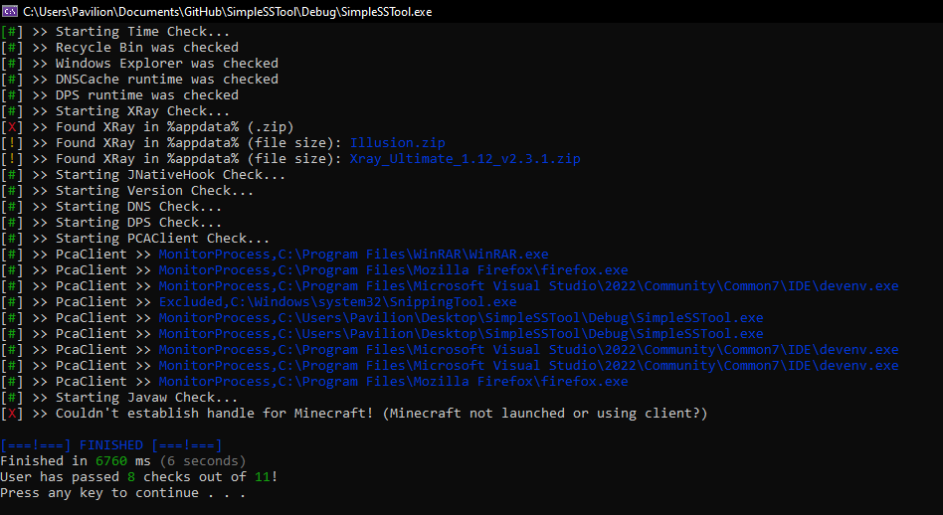This screenshot has height=515, width=943.
Task: Click the console icon in the title bar
Action: pos(10,11)
